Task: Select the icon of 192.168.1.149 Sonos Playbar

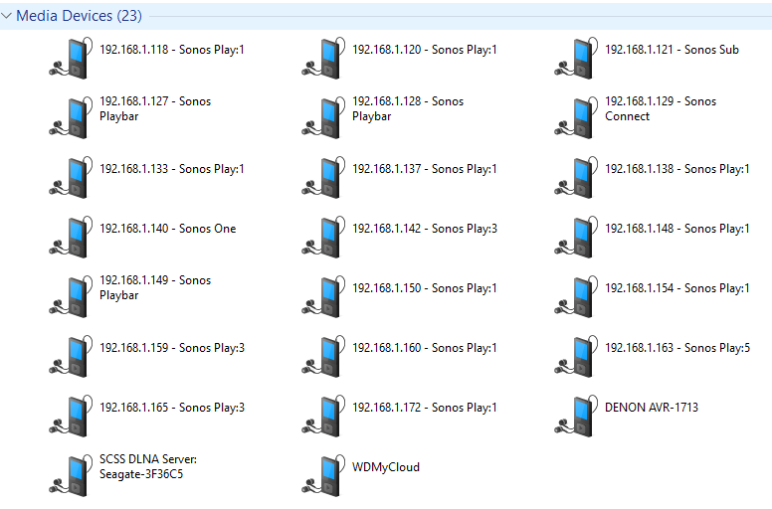Action: coord(71,296)
